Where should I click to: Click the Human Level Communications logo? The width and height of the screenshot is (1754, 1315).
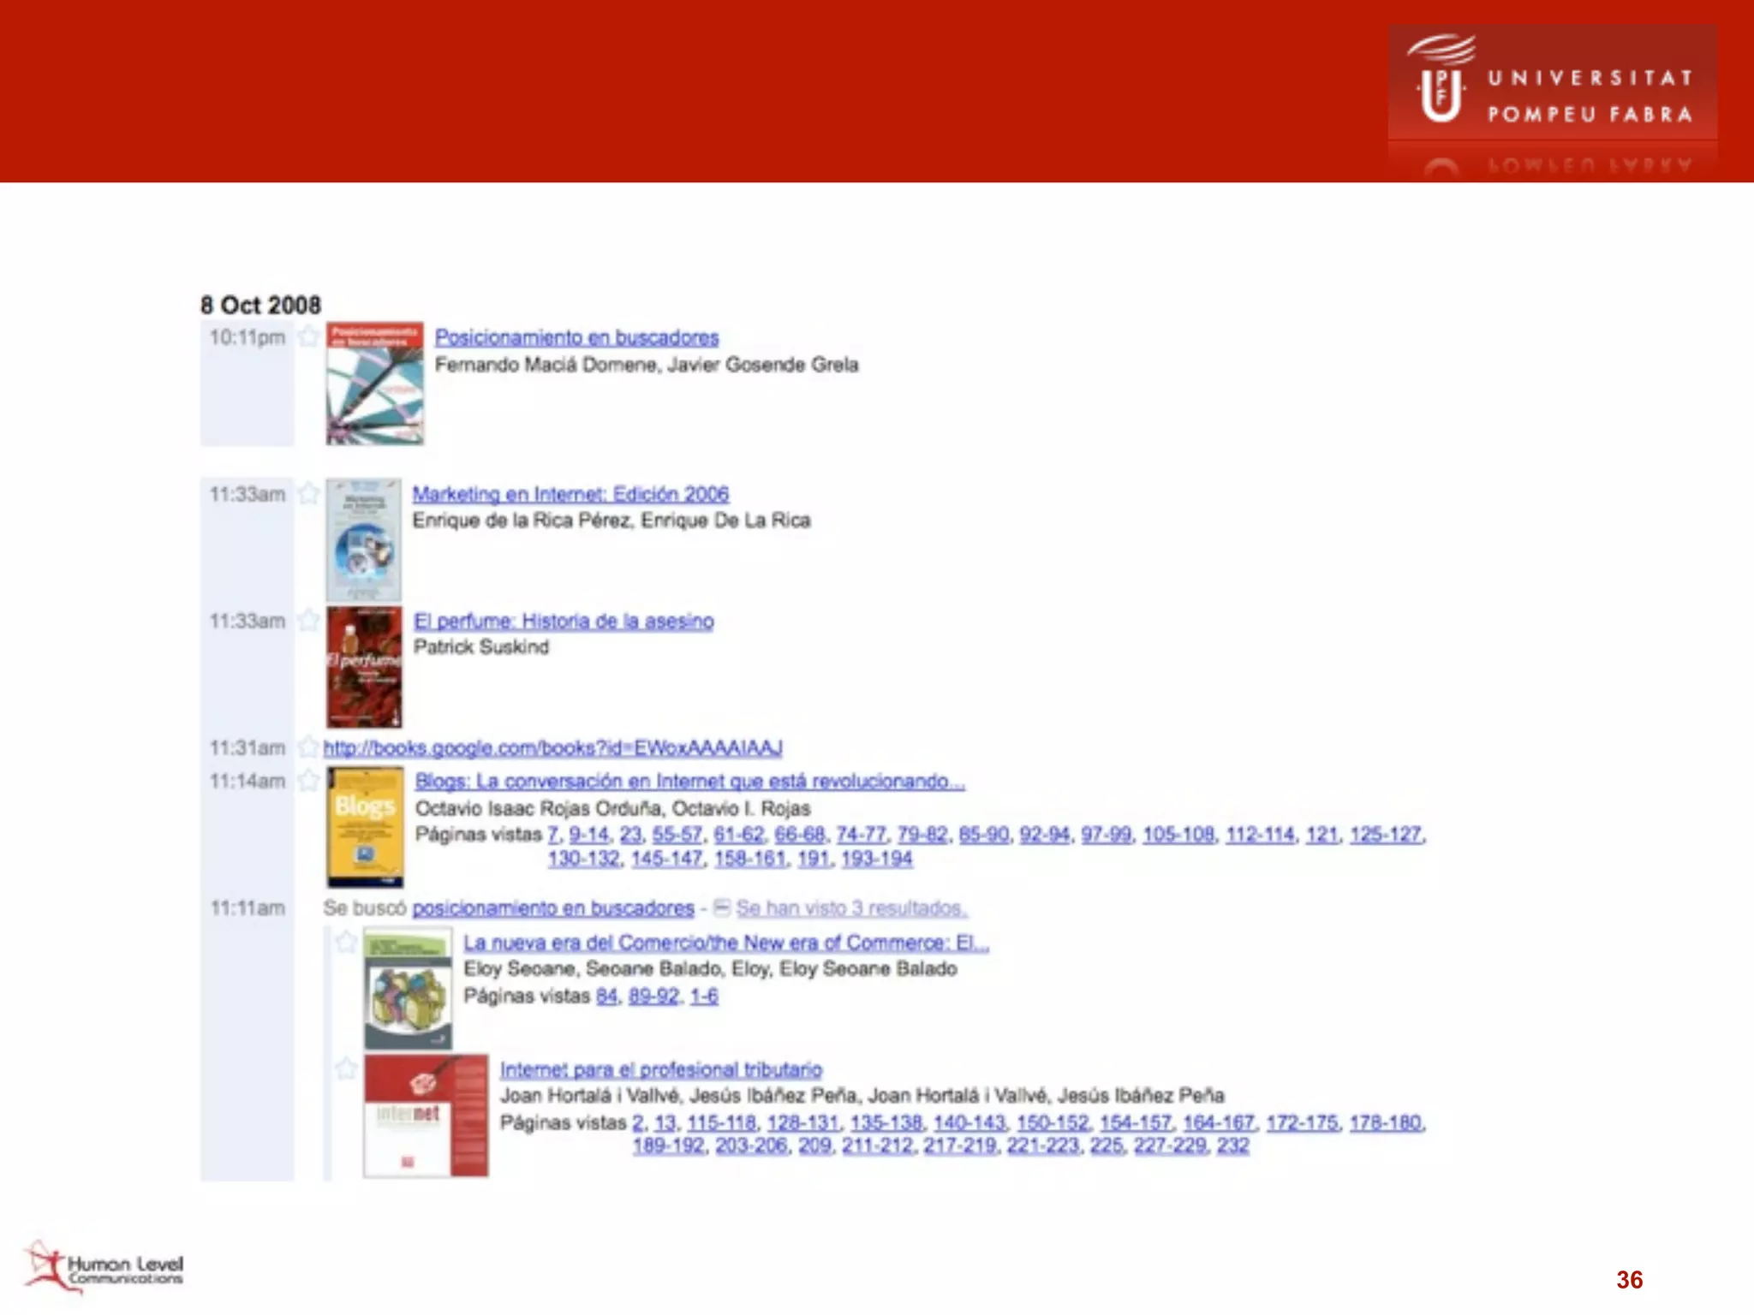click(x=104, y=1267)
